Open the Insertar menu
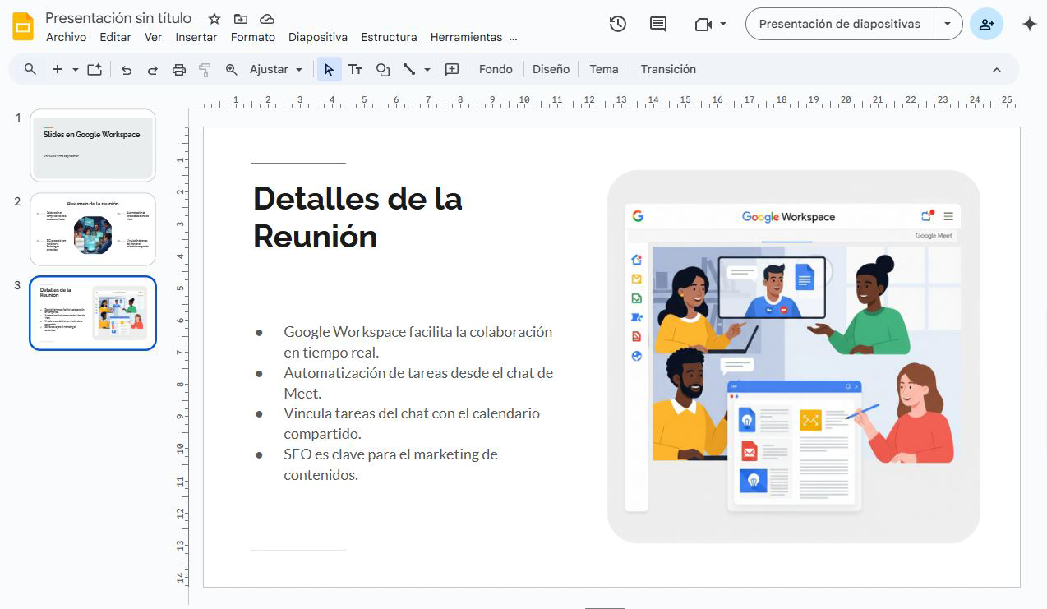The width and height of the screenshot is (1047, 609). click(196, 37)
